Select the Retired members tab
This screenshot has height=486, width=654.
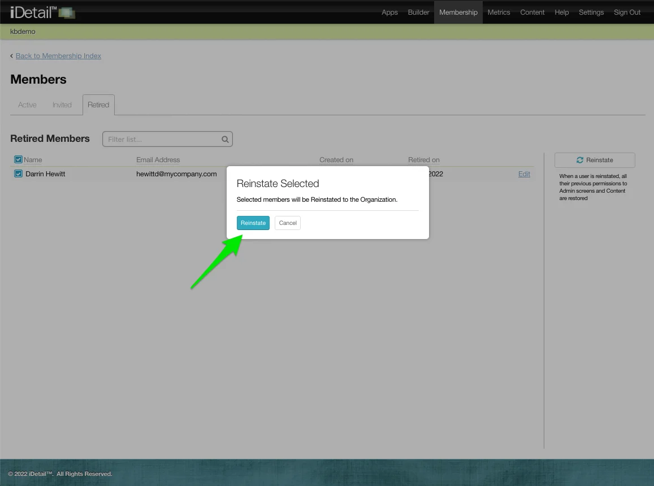(98, 105)
